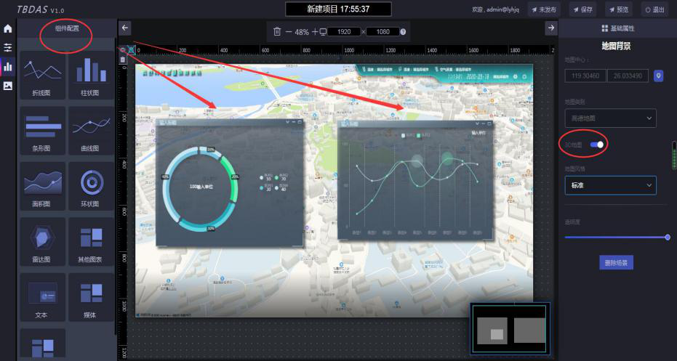This screenshot has width=677, height=361.
Task: Click the 删除场景 button
Action: coord(616,261)
